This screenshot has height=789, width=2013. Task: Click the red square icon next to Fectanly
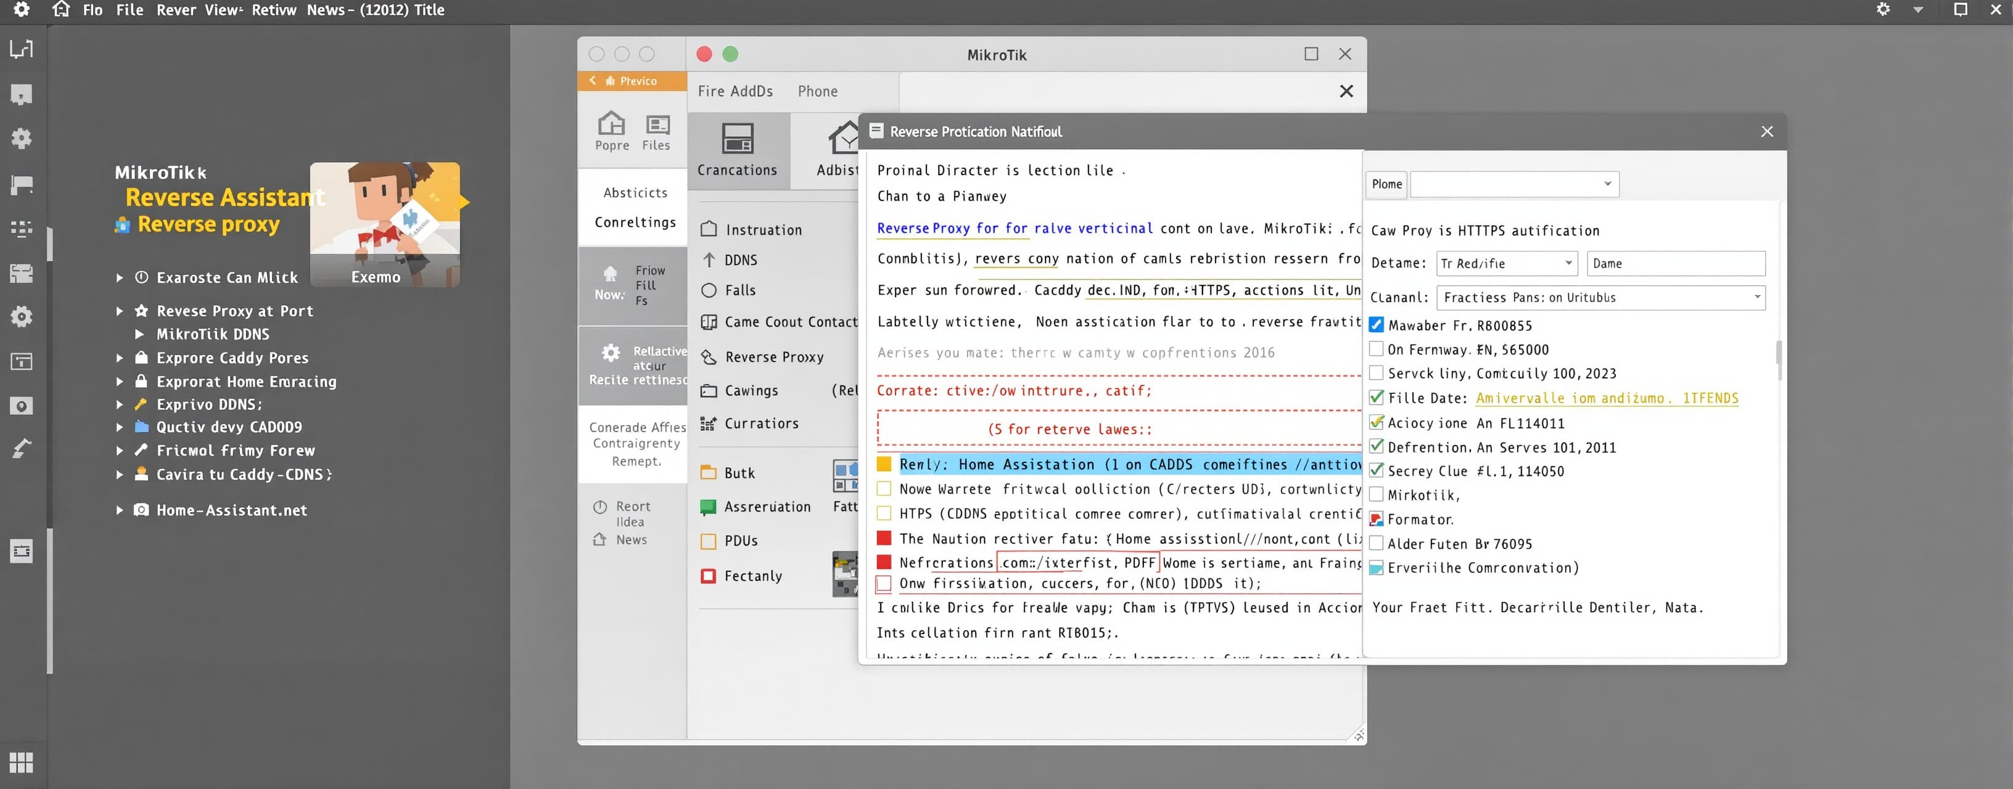point(708,576)
